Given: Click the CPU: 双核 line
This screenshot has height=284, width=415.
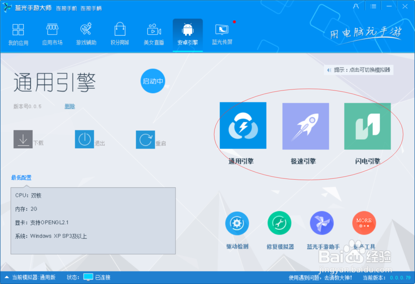Looking at the screenshot, I should 28,195.
